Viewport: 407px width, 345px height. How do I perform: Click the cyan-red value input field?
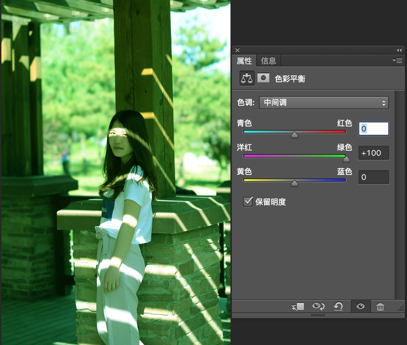click(x=373, y=129)
